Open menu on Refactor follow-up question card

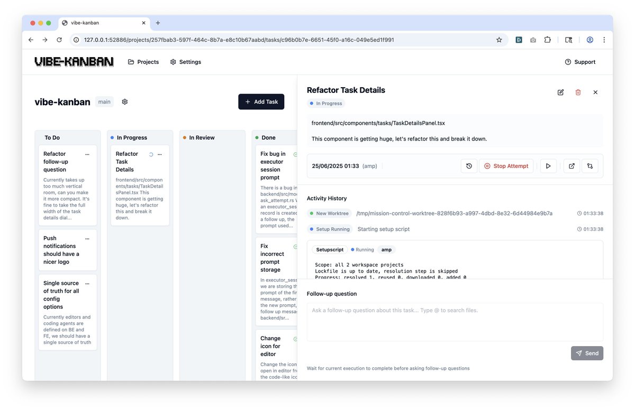[x=87, y=154]
